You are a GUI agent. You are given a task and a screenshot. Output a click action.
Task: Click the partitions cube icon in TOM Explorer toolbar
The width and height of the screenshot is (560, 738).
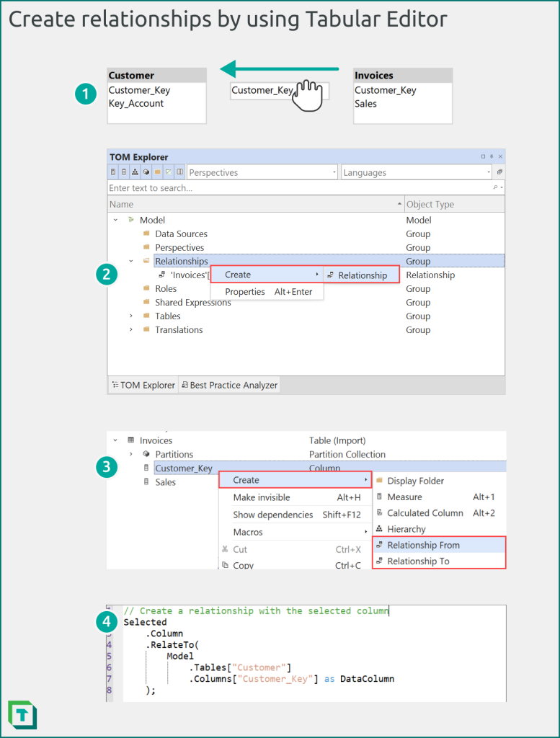pos(146,172)
